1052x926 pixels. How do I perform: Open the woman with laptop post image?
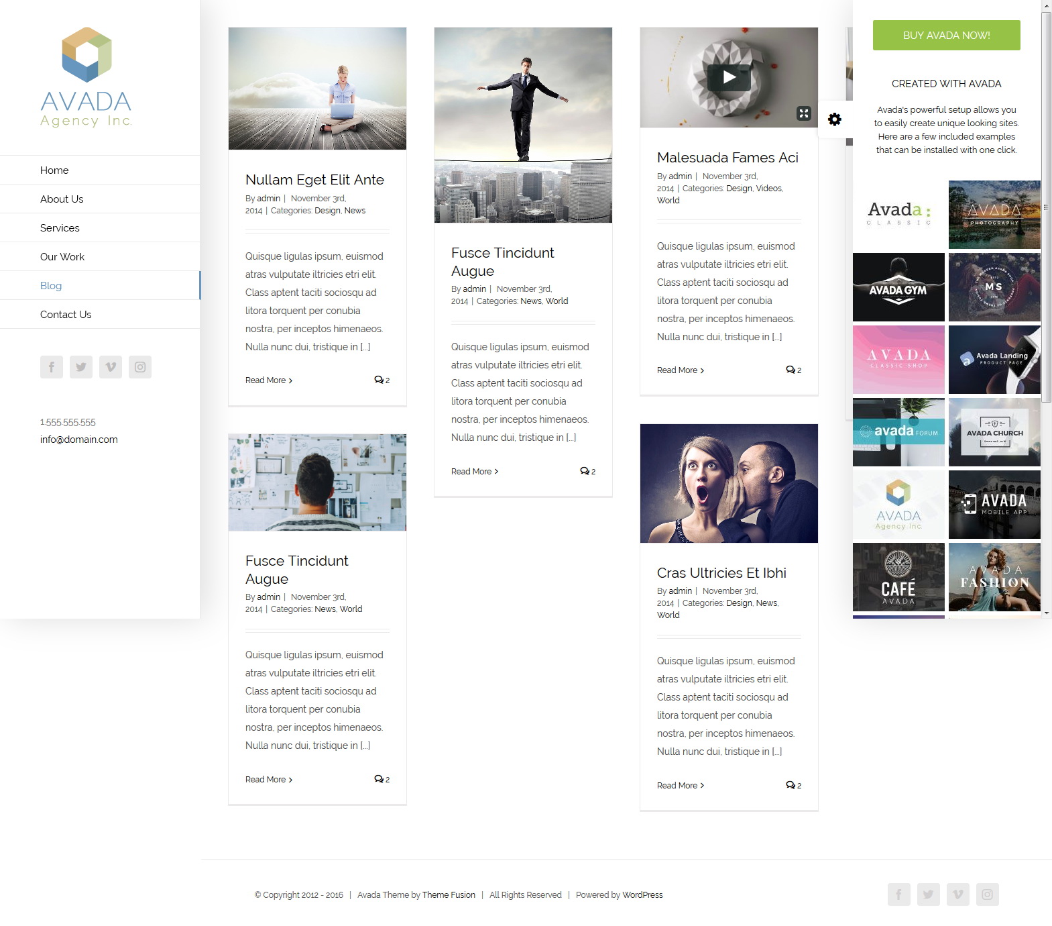(x=317, y=89)
